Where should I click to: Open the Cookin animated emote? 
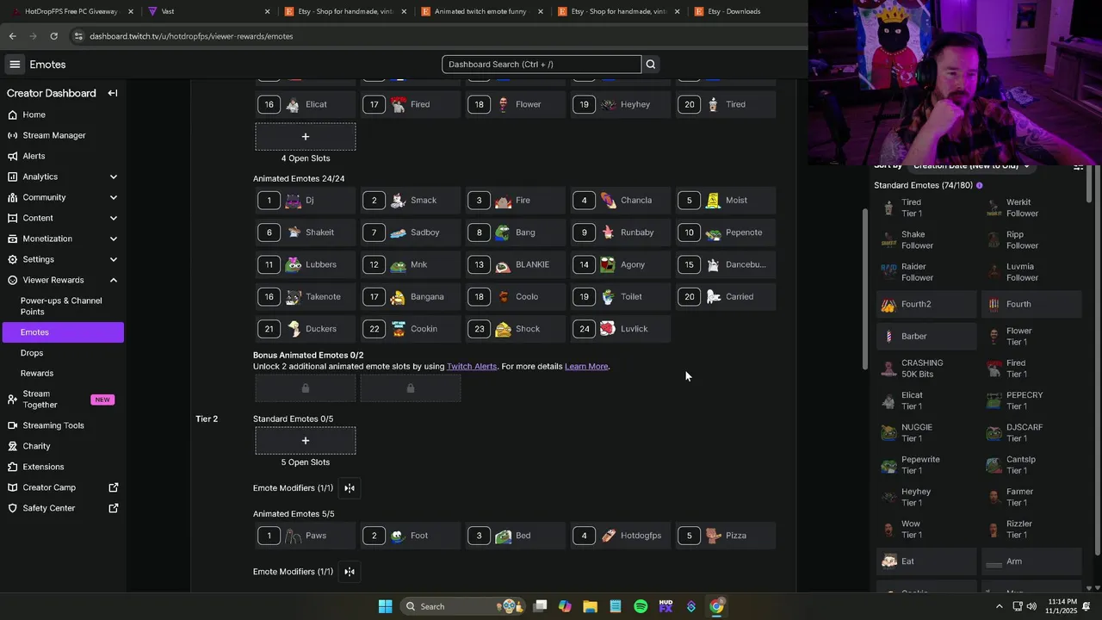(x=411, y=329)
